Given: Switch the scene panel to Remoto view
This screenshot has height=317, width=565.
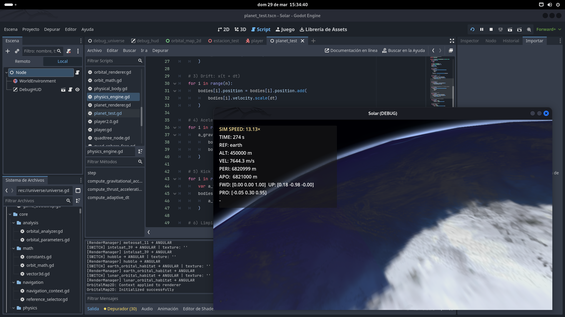Looking at the screenshot, I should click(x=22, y=61).
